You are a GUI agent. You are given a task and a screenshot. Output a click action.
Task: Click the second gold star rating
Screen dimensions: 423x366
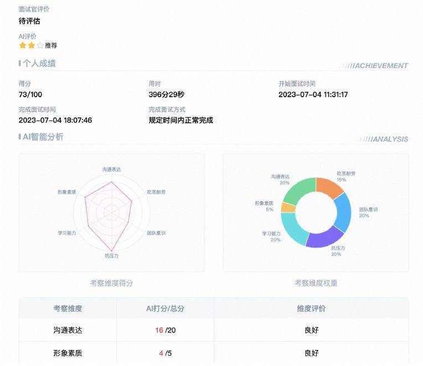pyautogui.click(x=32, y=45)
